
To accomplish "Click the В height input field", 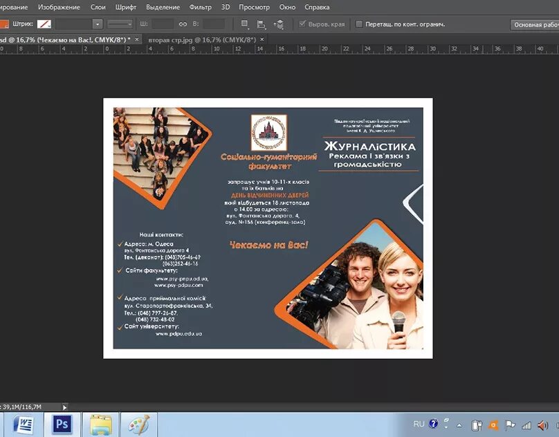I will [214, 24].
